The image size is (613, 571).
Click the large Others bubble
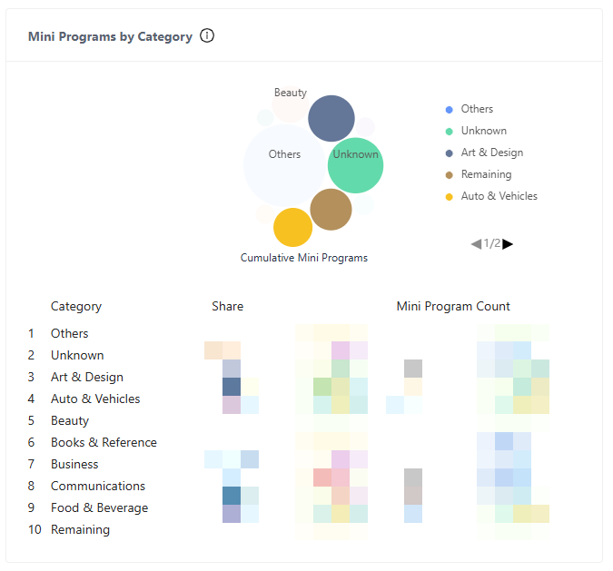pos(282,163)
